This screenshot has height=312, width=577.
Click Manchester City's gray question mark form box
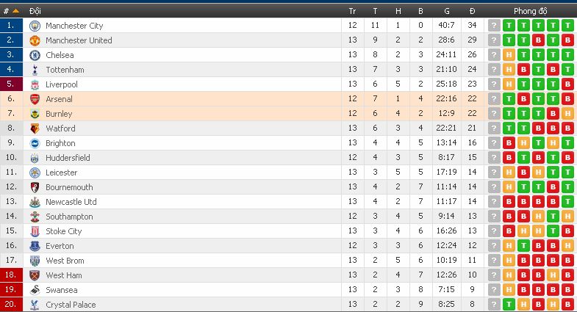click(x=494, y=26)
